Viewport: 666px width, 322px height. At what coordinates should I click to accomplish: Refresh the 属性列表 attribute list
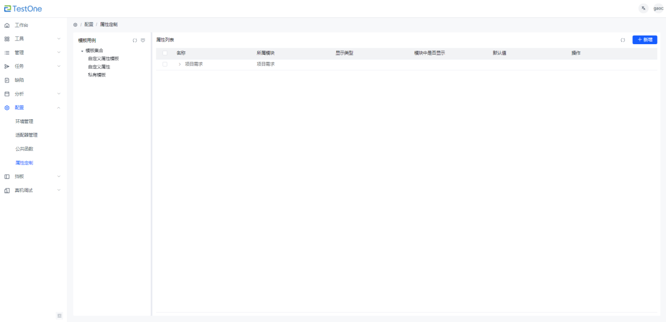(x=623, y=40)
